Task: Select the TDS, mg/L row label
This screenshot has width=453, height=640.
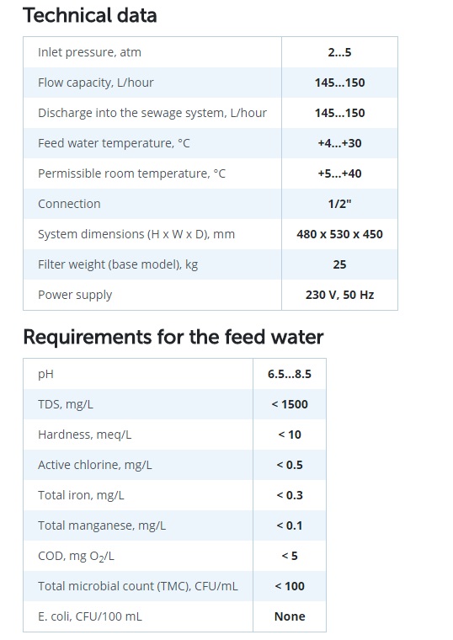Action: click(66, 404)
